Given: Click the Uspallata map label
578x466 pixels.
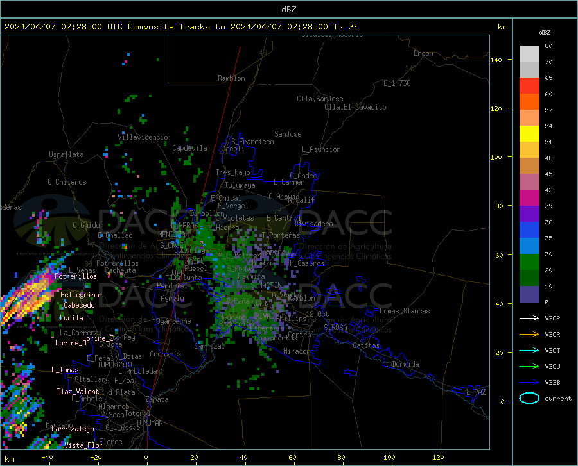Looking at the screenshot, I should pyautogui.click(x=66, y=154).
